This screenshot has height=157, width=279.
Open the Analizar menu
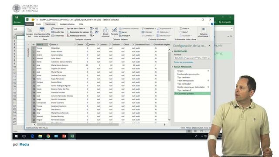point(125,36)
